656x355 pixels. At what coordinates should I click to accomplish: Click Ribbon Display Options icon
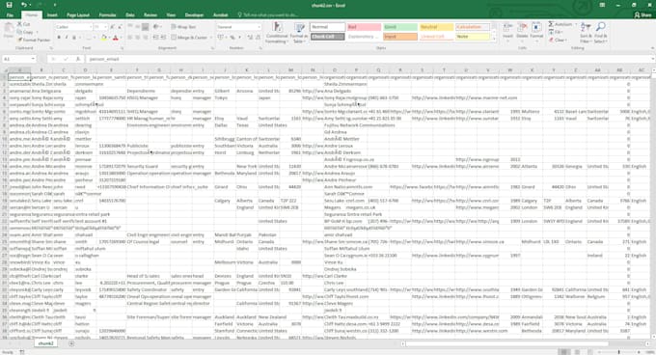(x=602, y=5)
